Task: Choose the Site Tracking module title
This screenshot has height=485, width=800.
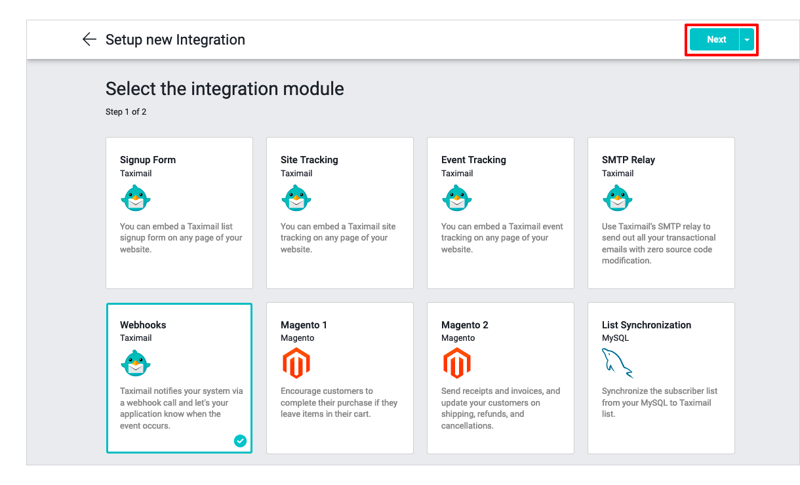Action: click(309, 160)
